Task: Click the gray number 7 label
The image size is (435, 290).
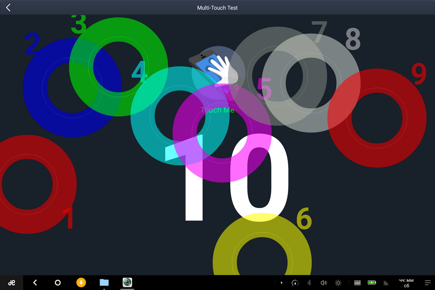Action: click(x=319, y=32)
